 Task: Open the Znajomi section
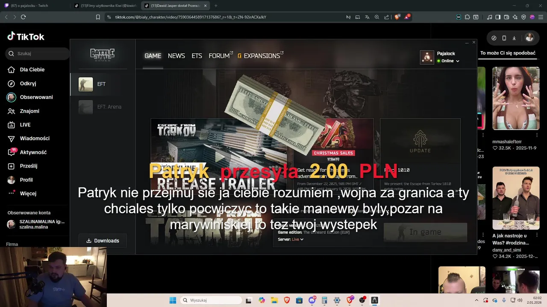pos(29,111)
